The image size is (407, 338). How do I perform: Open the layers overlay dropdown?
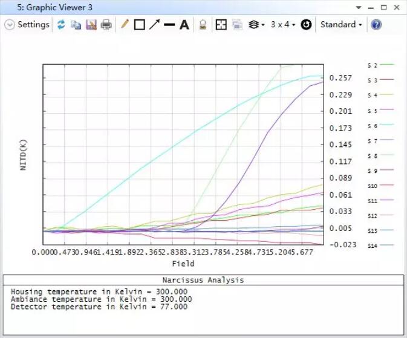(256, 25)
